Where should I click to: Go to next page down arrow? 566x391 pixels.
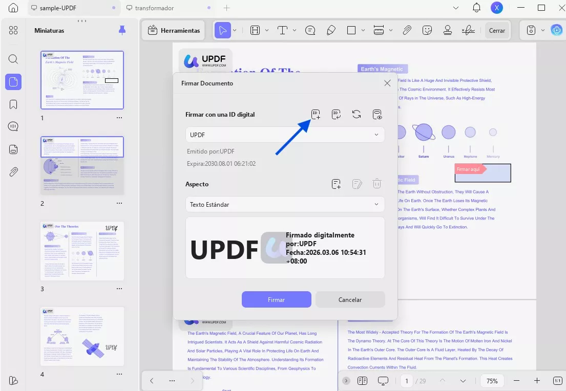(463, 381)
